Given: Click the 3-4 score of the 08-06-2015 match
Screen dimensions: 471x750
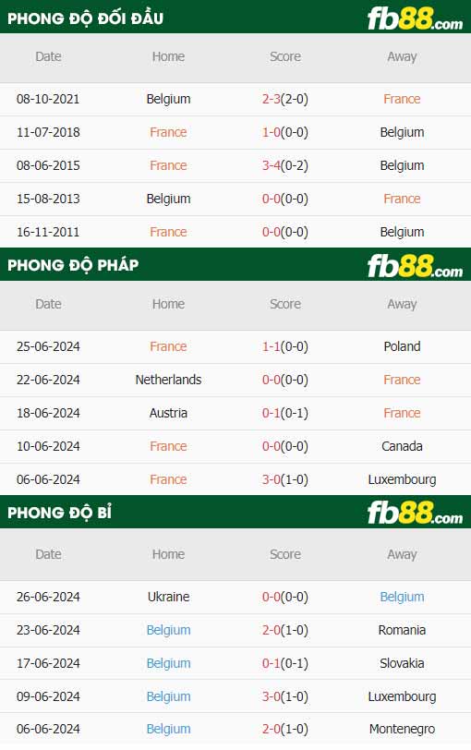Looking at the screenshot, I should (272, 165).
